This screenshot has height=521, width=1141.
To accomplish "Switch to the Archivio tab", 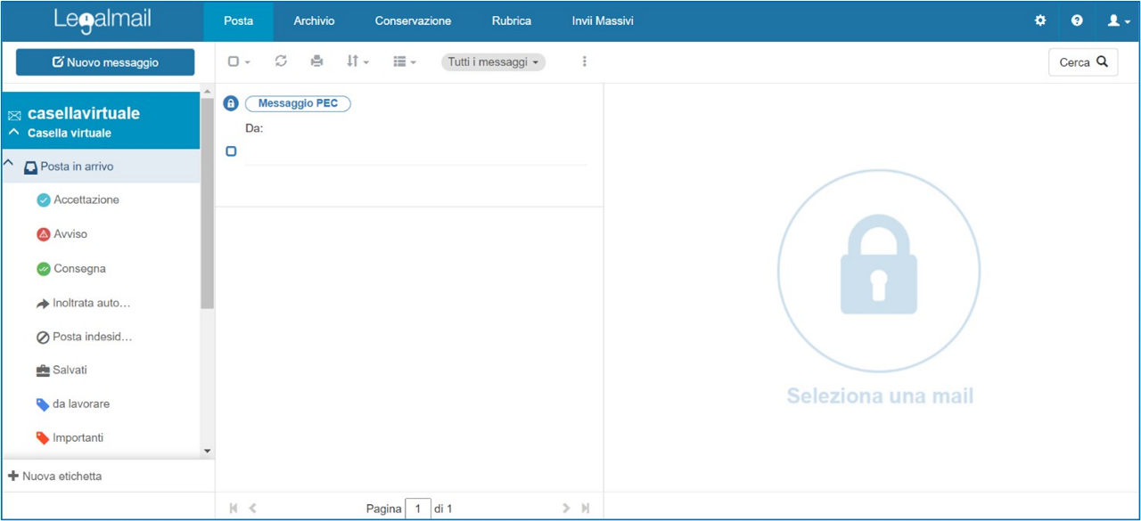I will tap(314, 20).
